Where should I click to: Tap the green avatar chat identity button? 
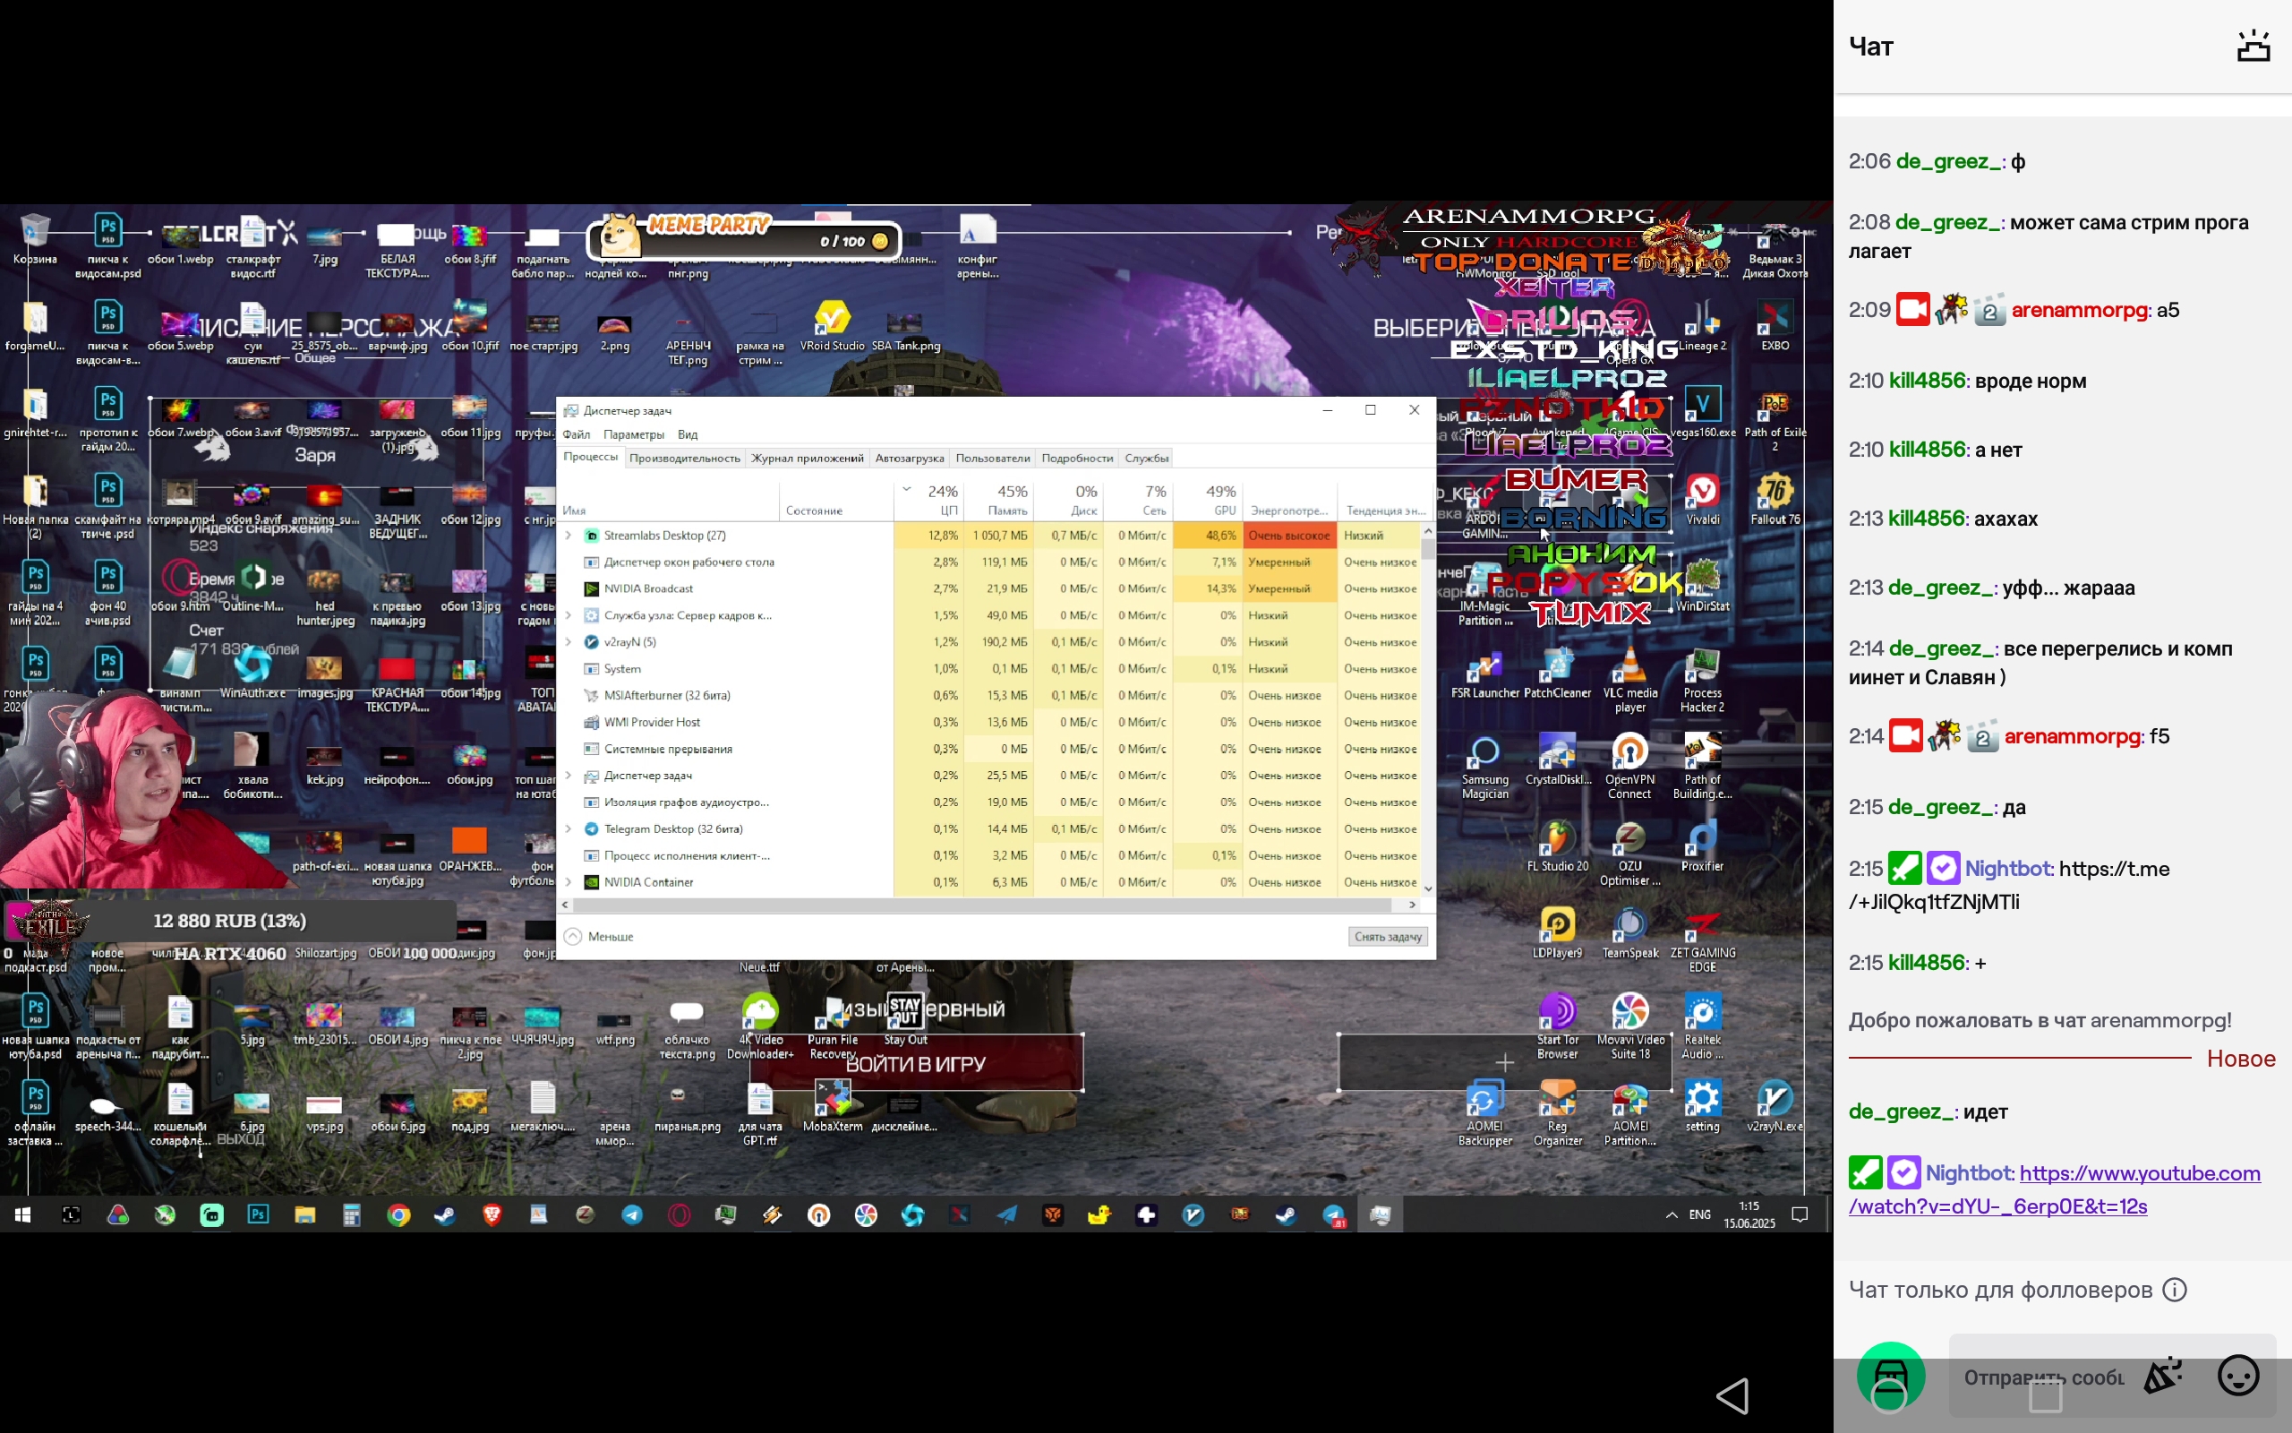pyautogui.click(x=1890, y=1375)
